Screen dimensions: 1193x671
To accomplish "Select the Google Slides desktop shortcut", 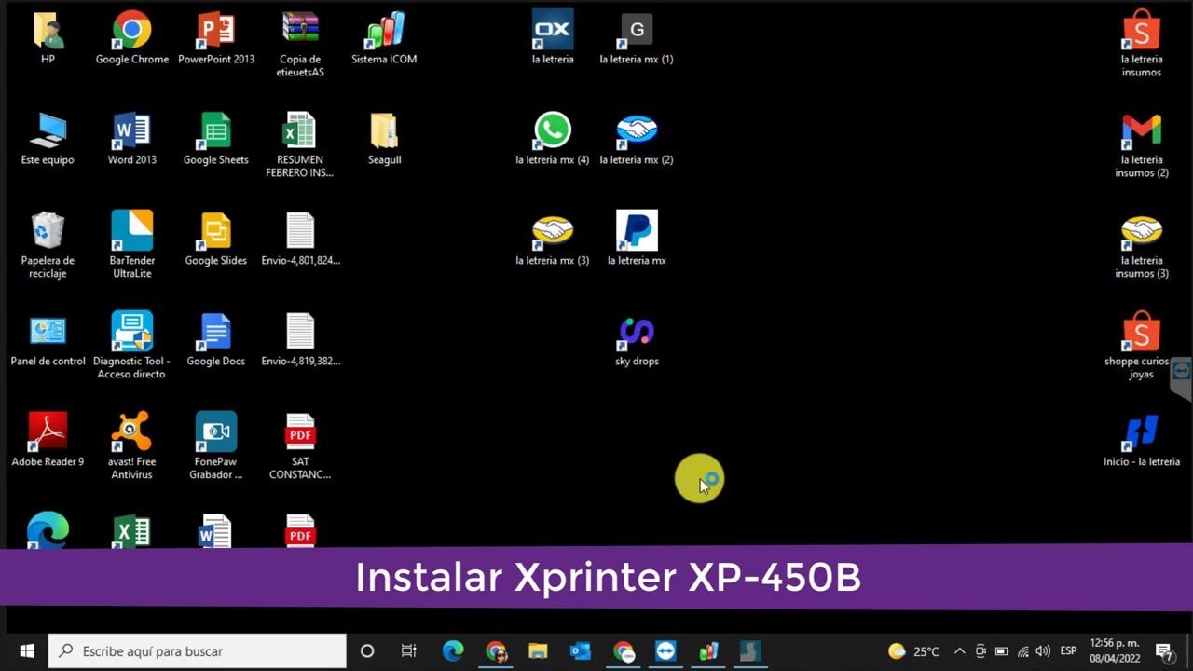I will click(216, 240).
